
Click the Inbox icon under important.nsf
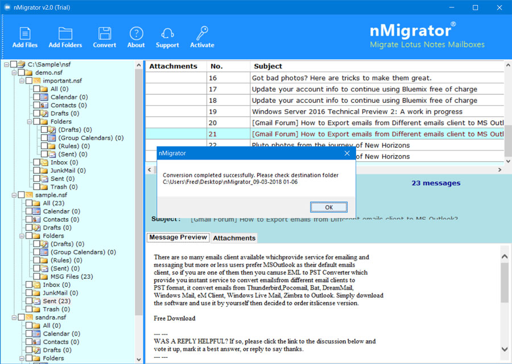coord(44,162)
